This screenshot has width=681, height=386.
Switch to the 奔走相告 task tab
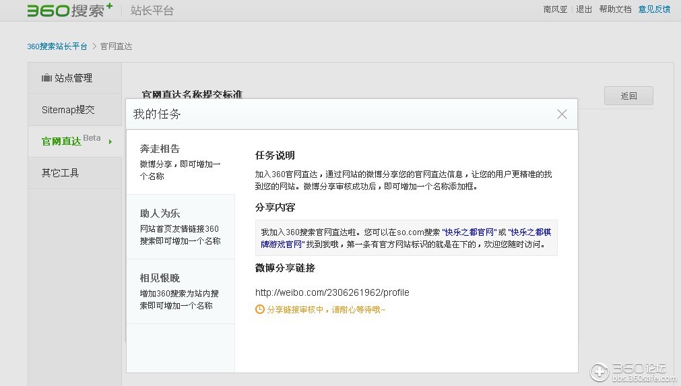click(x=180, y=162)
